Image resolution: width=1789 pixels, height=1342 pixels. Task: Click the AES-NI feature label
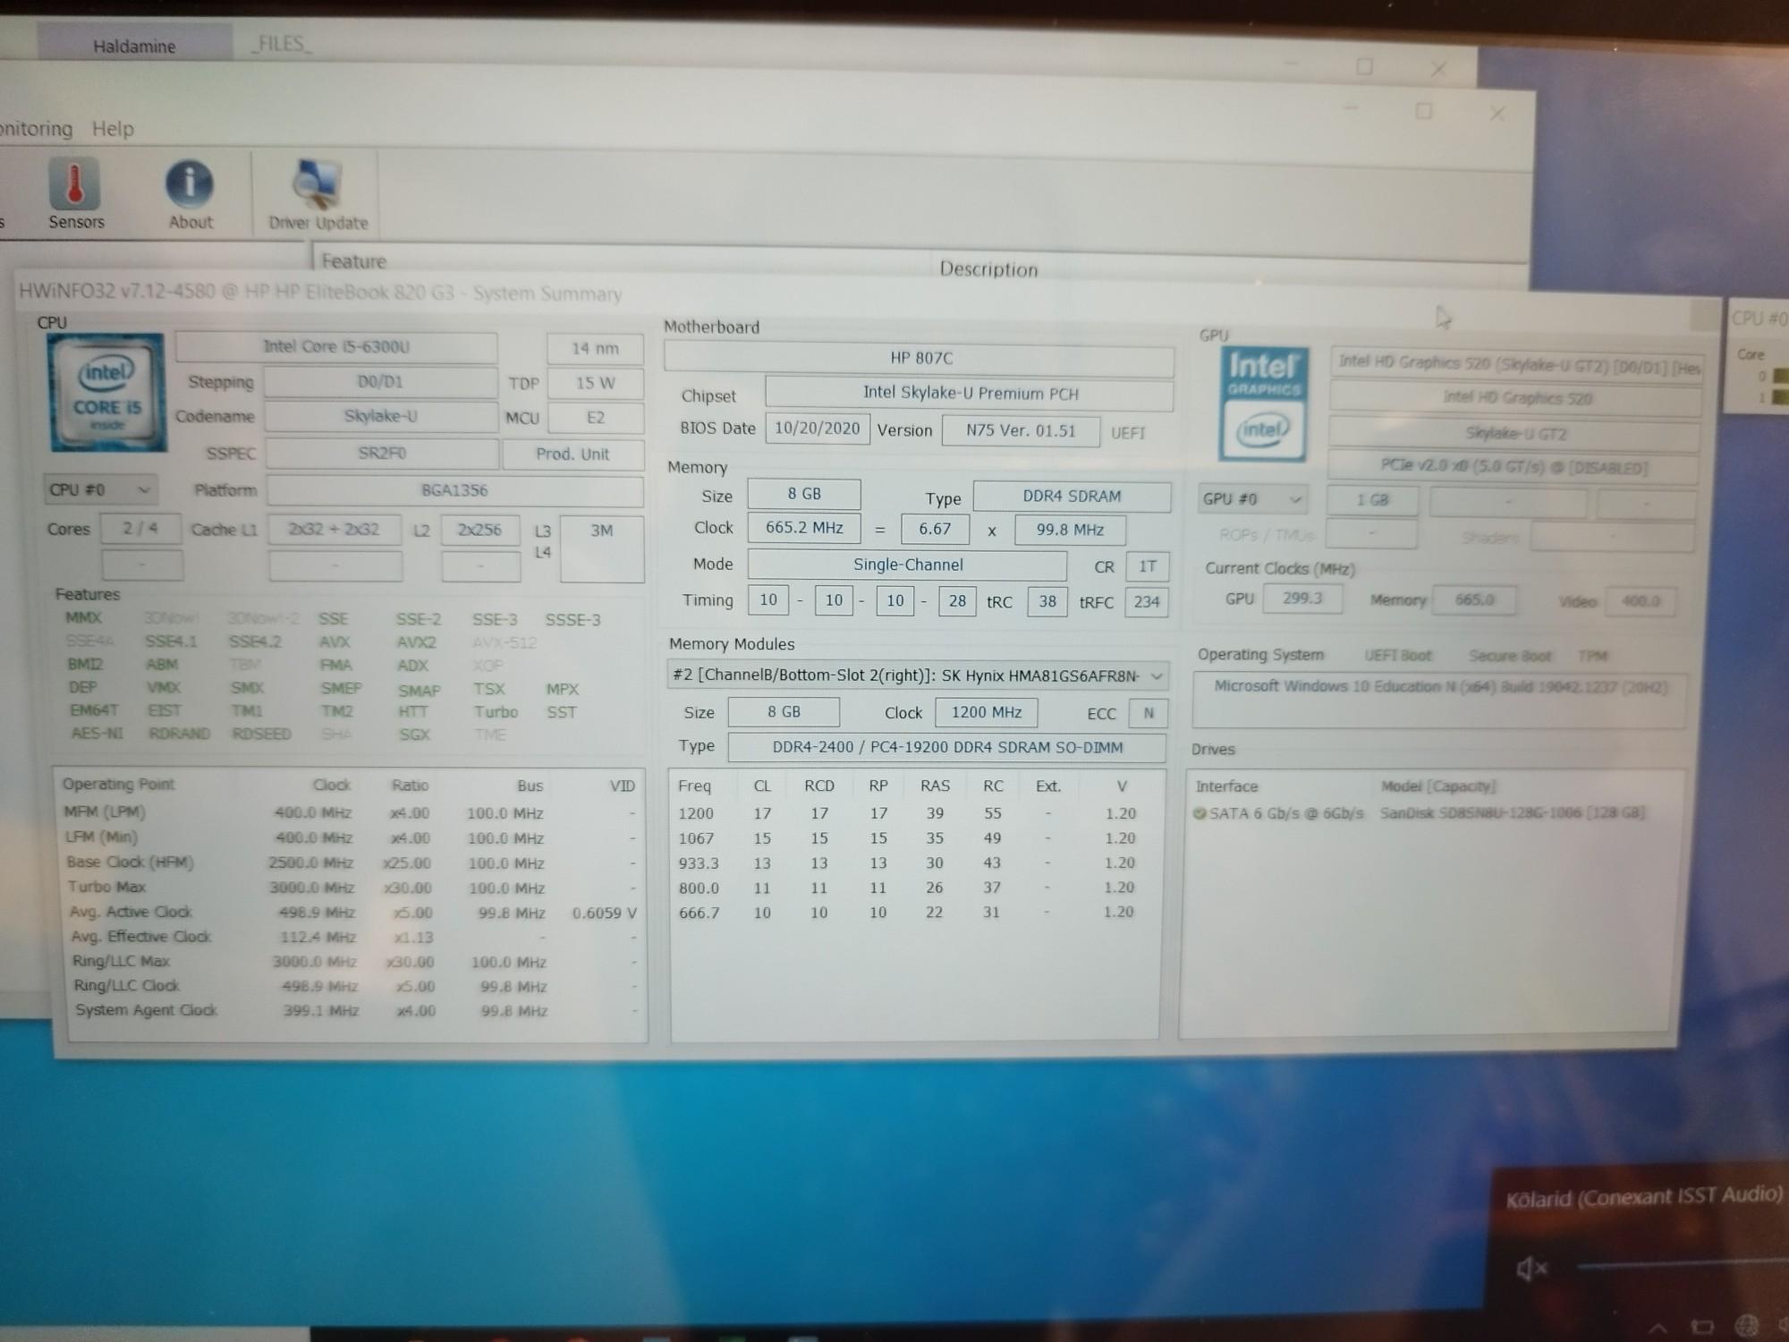pyautogui.click(x=97, y=734)
